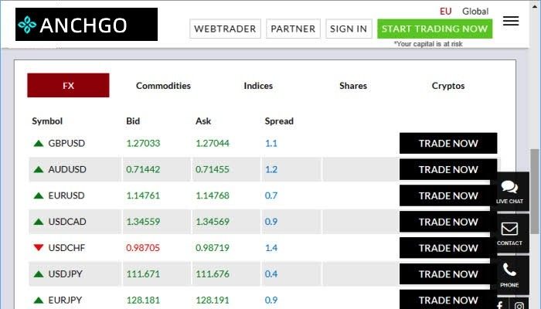The image size is (541, 309).
Task: Click the vertical page scrollbar thumb
Action: click(x=535, y=192)
